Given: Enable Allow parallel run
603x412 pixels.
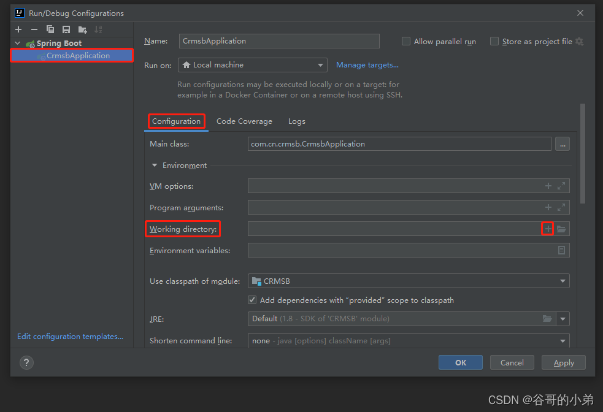Looking at the screenshot, I should [x=406, y=41].
